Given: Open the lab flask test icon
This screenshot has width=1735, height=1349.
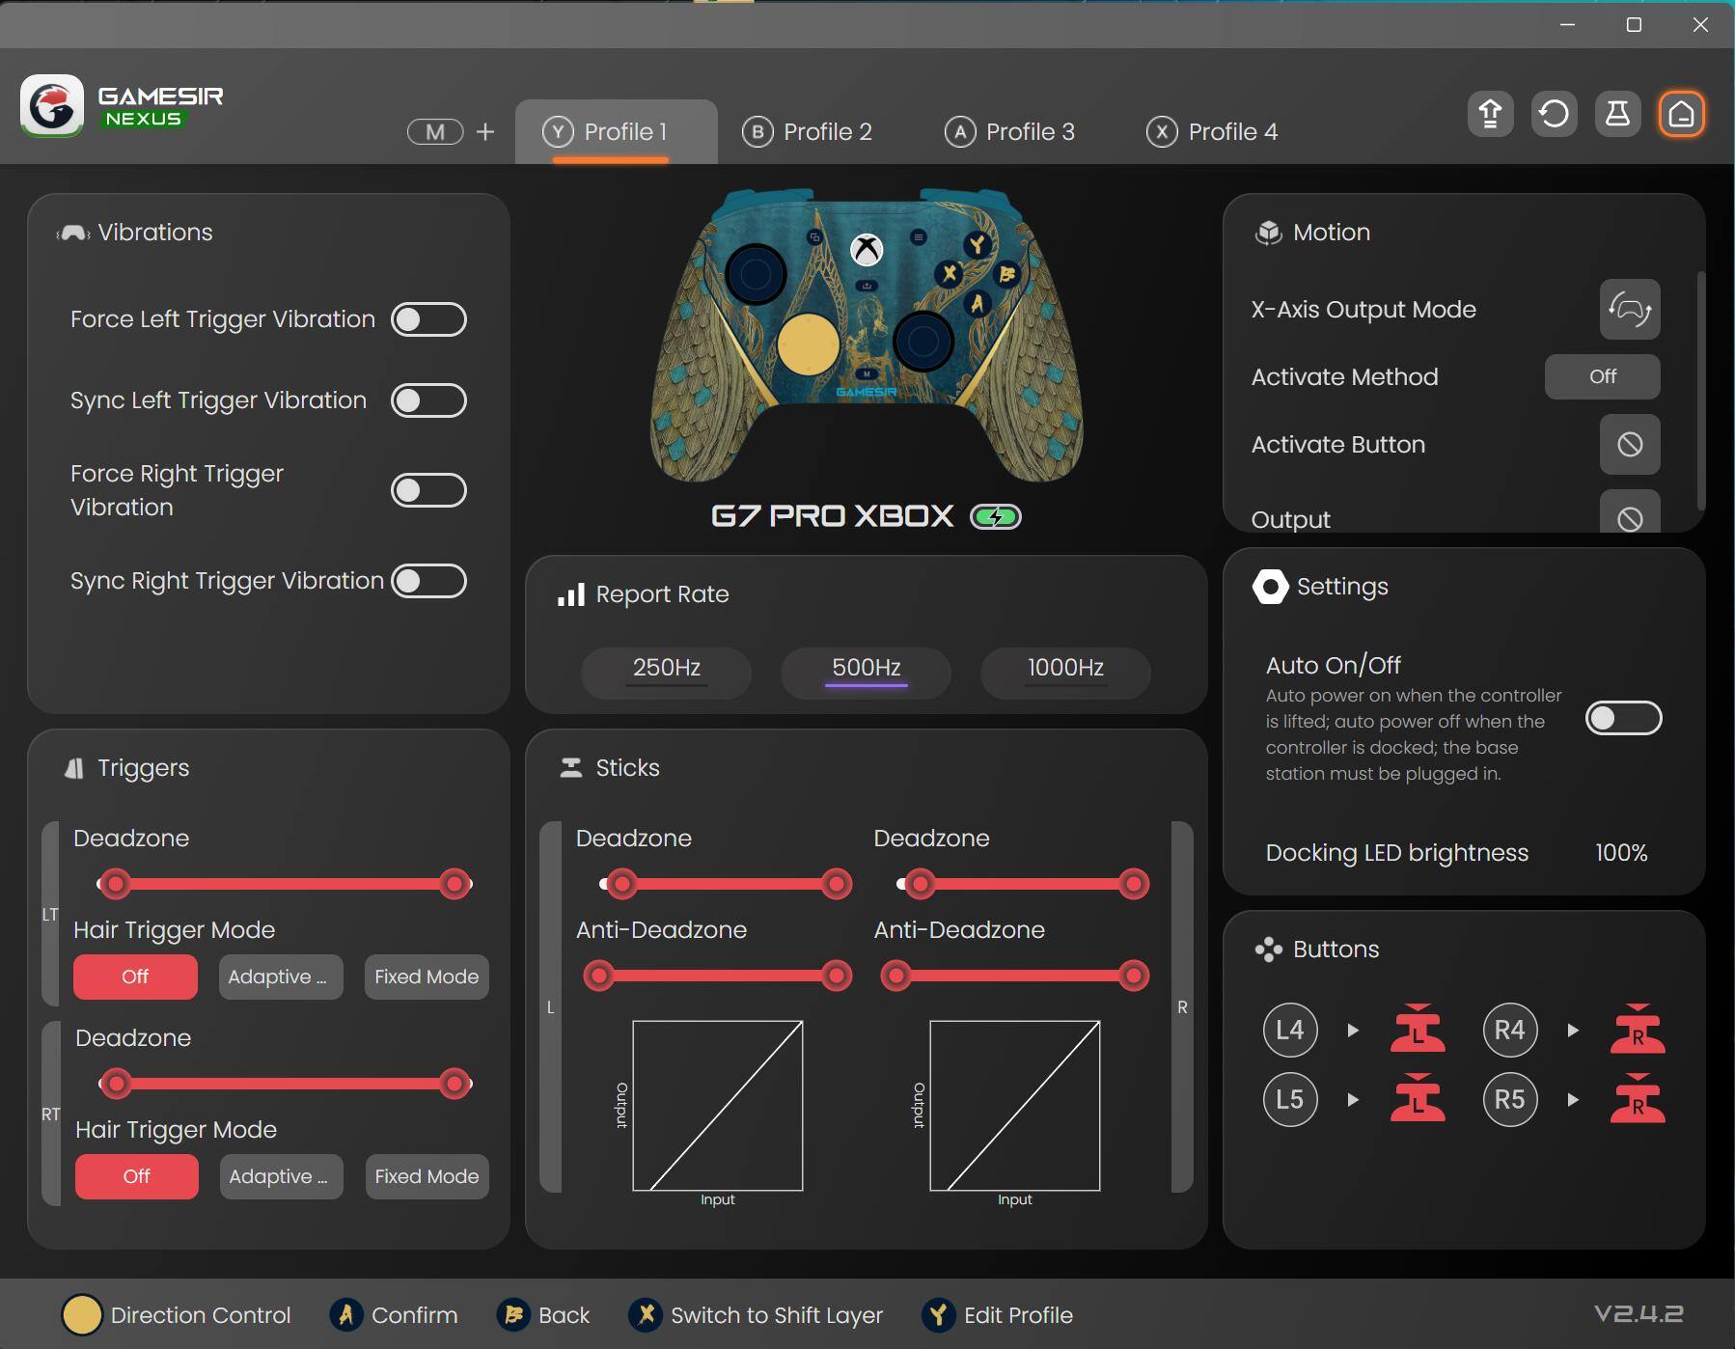Looking at the screenshot, I should coord(1617,114).
